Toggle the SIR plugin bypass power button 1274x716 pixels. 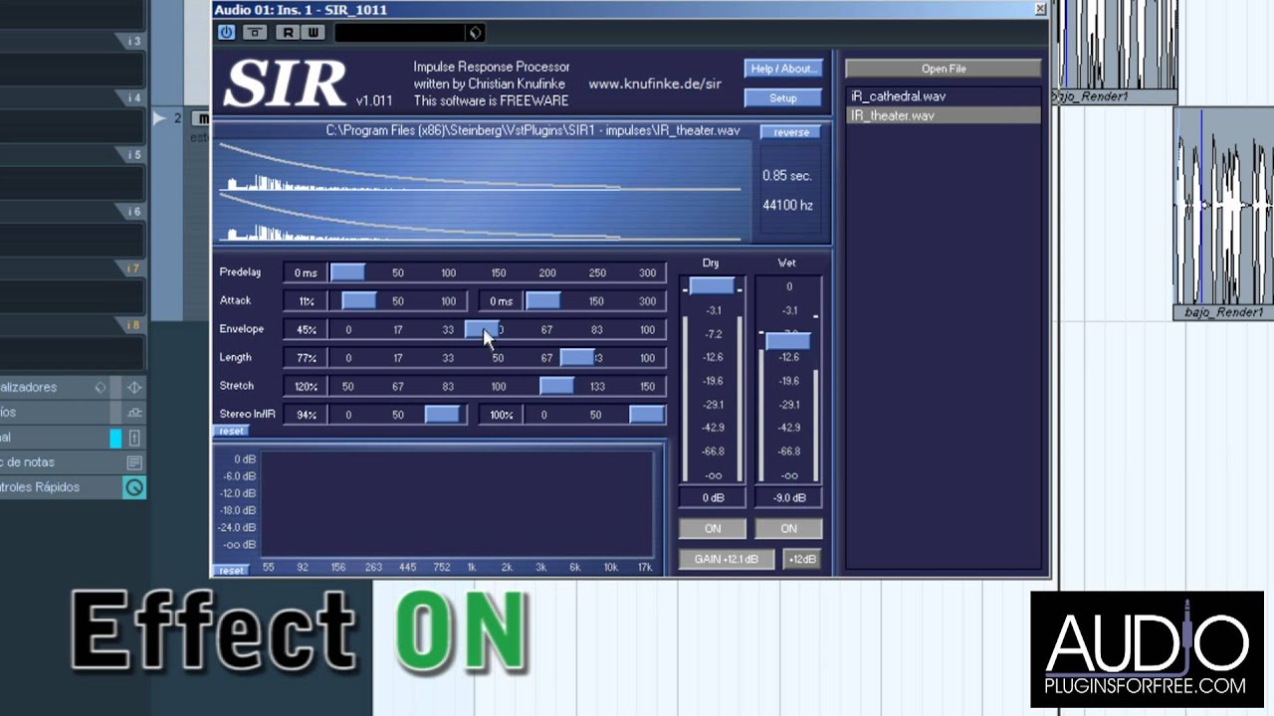[226, 33]
